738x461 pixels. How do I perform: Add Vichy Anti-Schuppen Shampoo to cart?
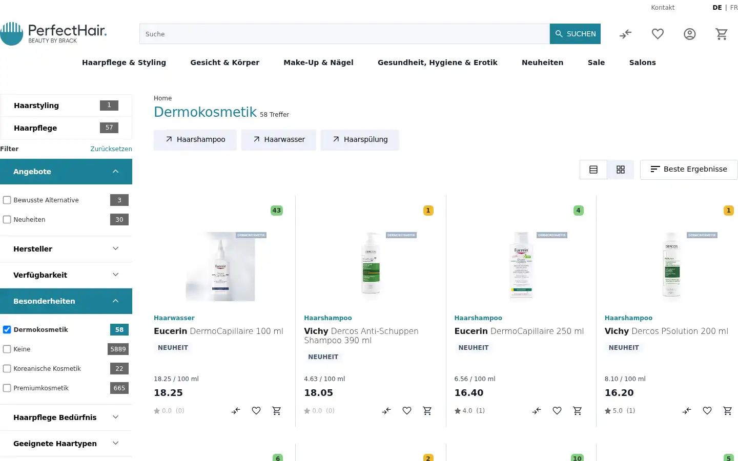[427, 411]
